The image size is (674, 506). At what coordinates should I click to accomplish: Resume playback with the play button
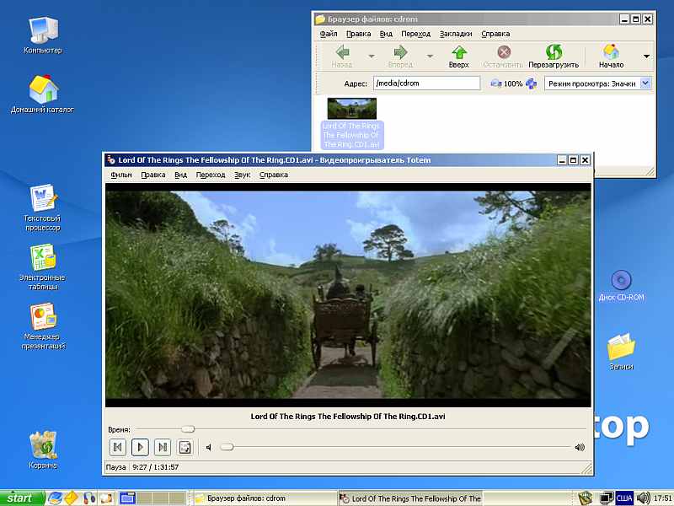click(x=140, y=448)
